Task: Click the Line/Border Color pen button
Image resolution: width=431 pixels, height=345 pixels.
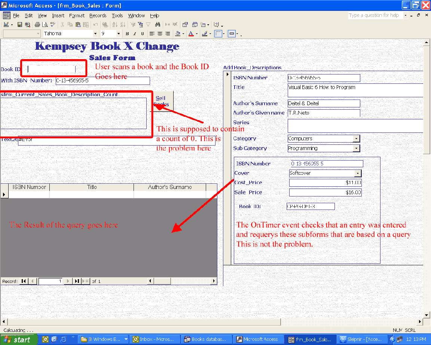Action: pyautogui.click(x=205, y=34)
